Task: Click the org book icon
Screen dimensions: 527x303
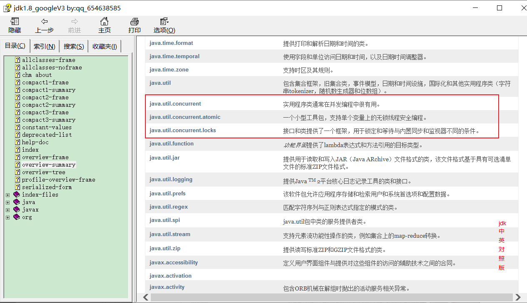Action: click(x=17, y=217)
